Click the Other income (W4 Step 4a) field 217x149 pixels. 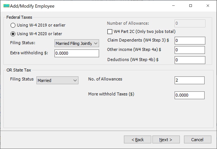click(x=189, y=50)
